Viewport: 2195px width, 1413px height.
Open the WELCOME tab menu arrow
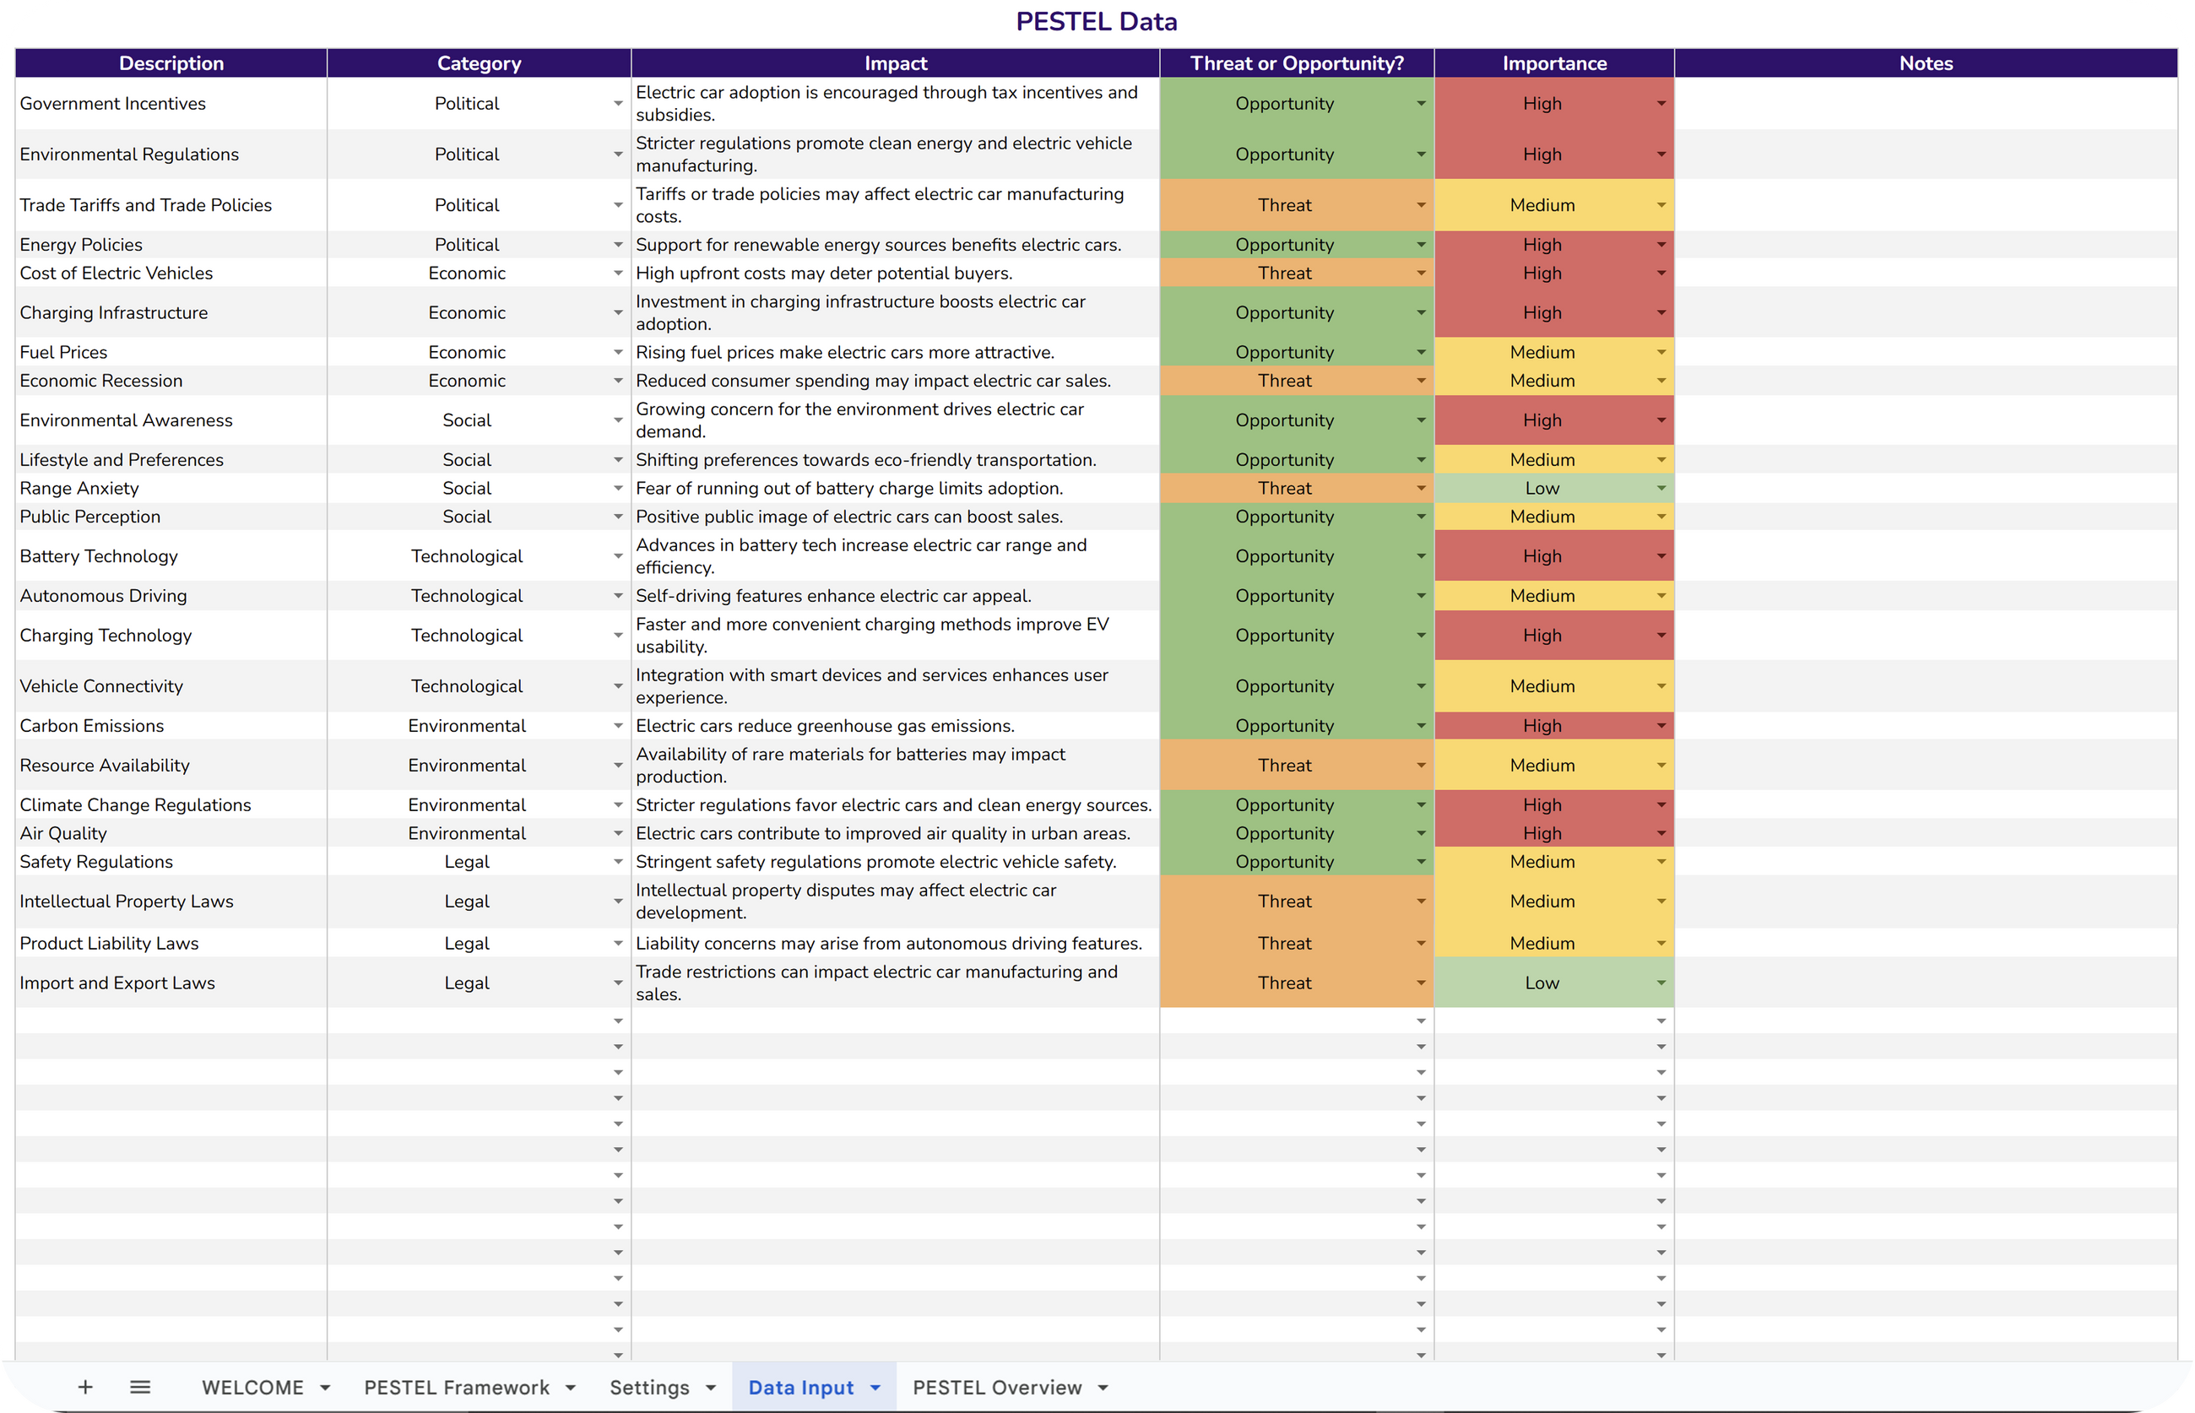(325, 1389)
